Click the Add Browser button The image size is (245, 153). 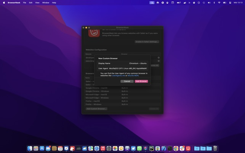tap(141, 81)
